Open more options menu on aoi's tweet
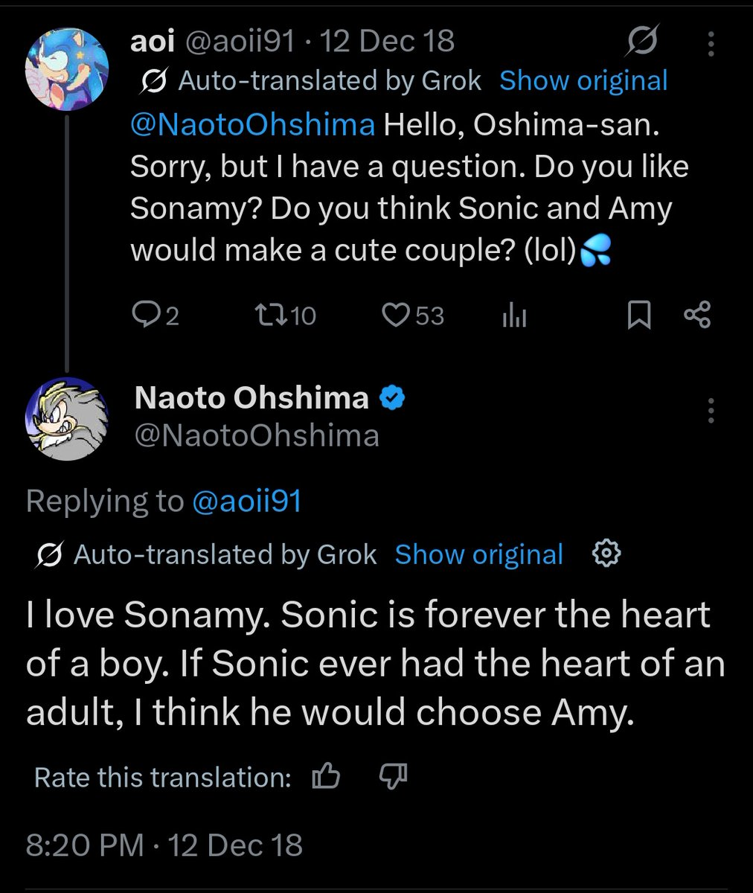The width and height of the screenshot is (753, 893). [711, 43]
